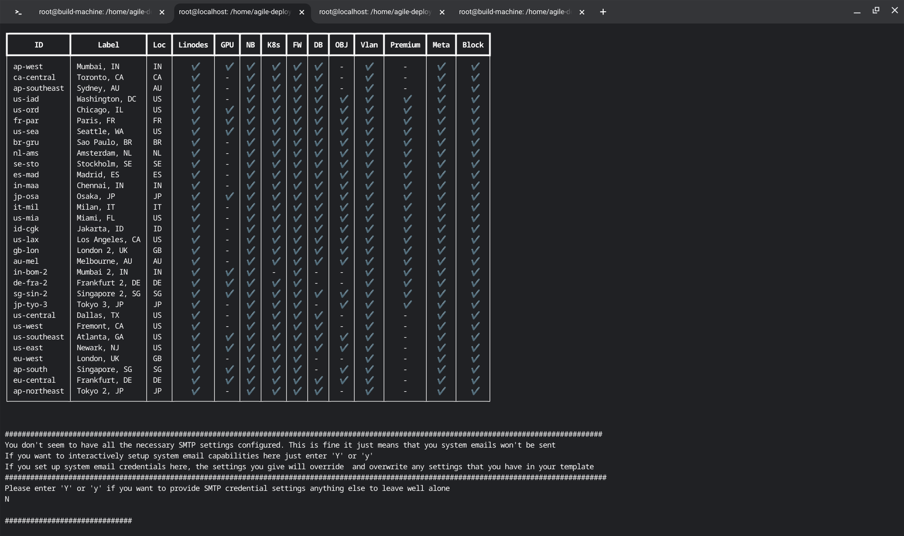Click the Linodes column header

coord(193,45)
